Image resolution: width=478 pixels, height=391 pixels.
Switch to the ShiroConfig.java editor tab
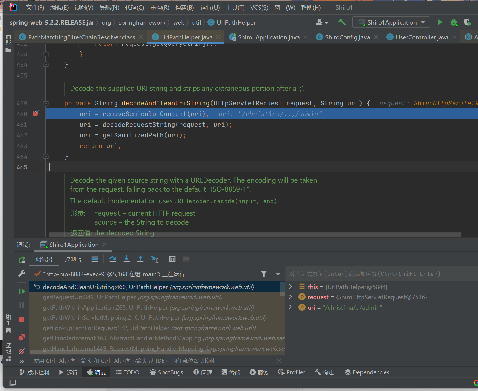point(347,37)
